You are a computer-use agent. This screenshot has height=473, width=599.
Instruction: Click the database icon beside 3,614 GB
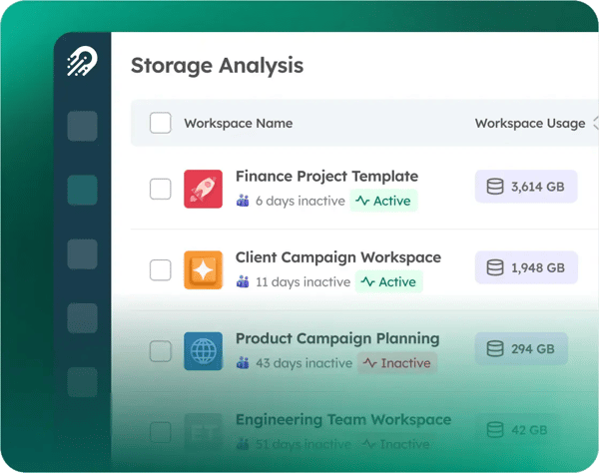[494, 187]
